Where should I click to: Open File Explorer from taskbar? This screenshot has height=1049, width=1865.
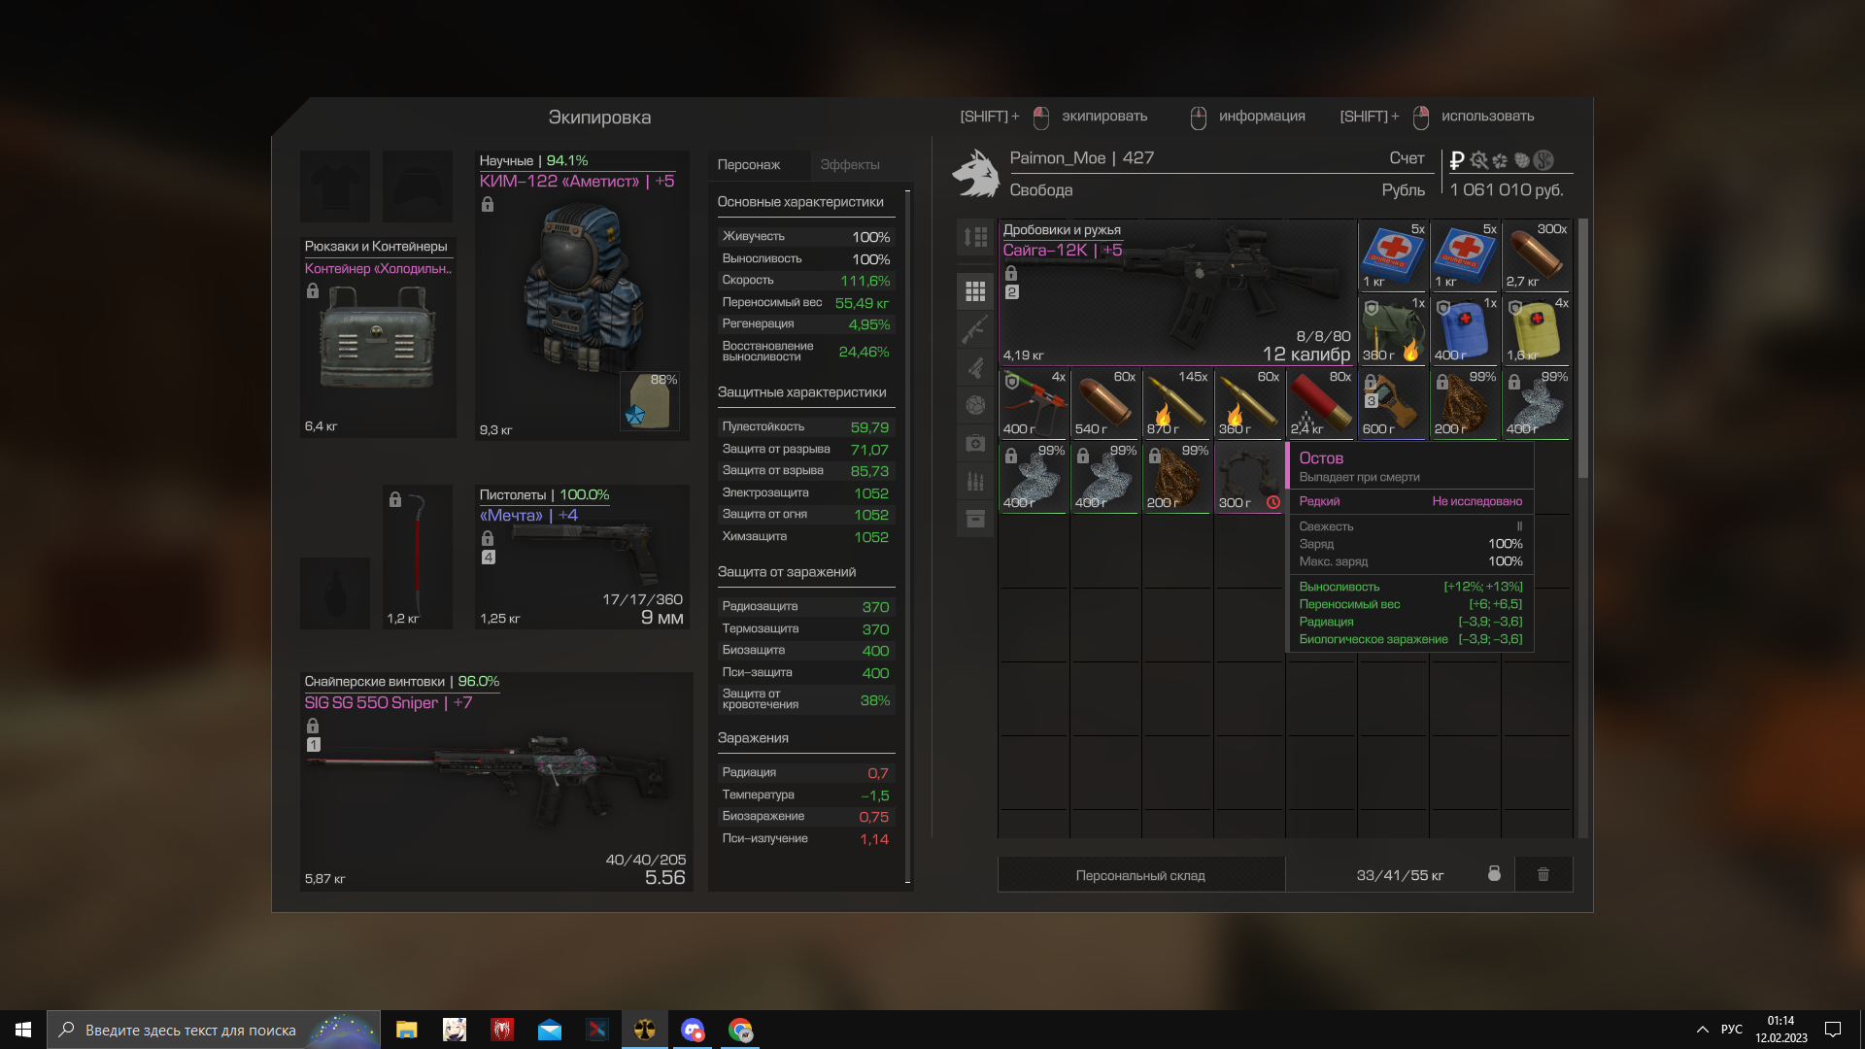click(406, 1030)
